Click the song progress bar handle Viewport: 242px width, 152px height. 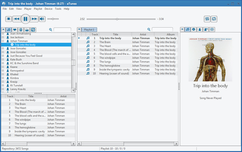117,19
